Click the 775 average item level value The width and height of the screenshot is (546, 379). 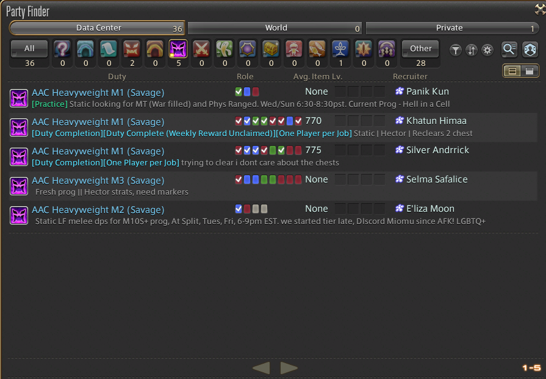314,150
